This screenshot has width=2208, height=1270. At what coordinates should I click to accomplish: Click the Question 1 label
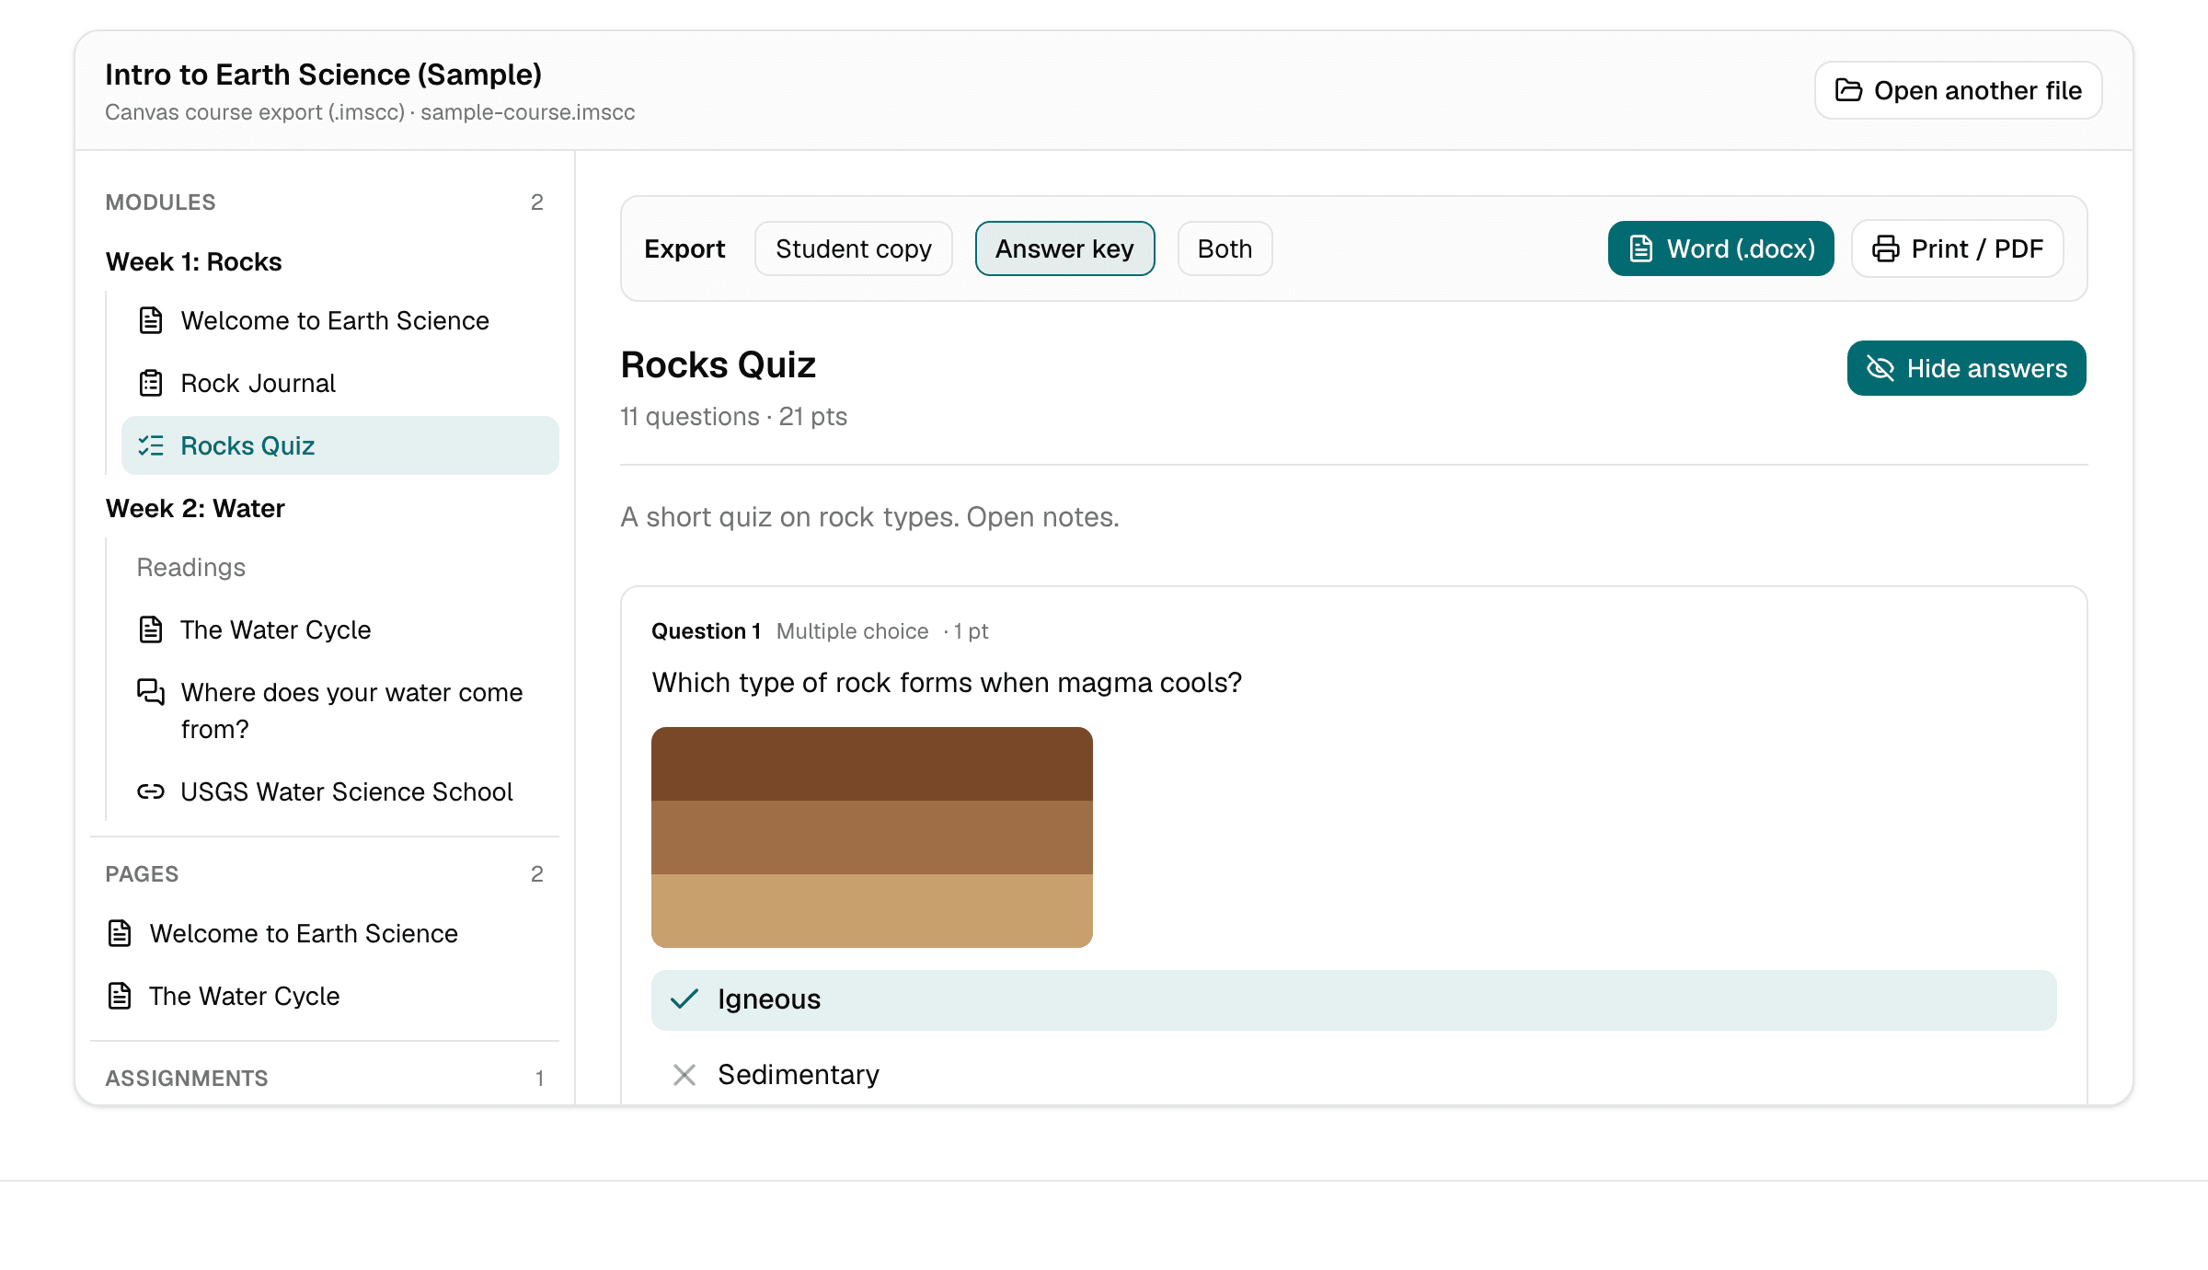click(x=707, y=631)
